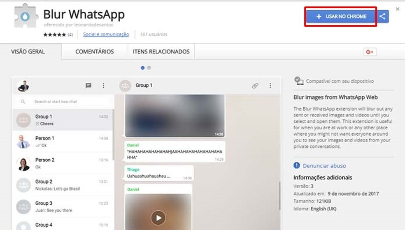Click the Group 1 avatar in chat list

coord(23,120)
